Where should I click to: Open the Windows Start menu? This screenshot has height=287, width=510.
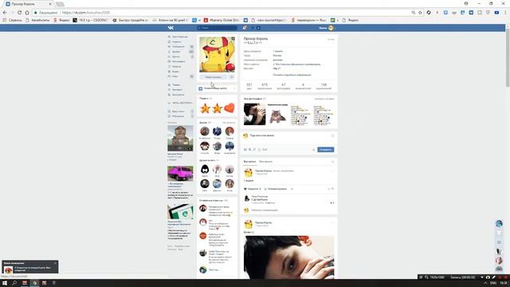5,283
